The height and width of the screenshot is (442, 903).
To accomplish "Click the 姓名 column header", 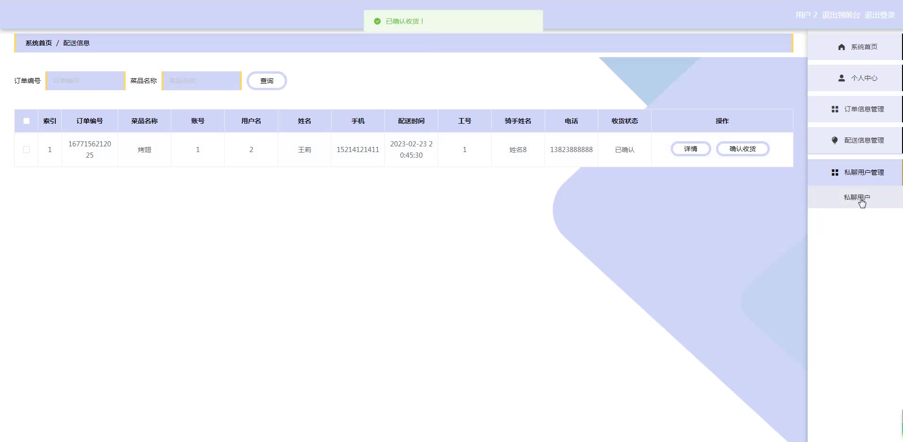I will click(305, 121).
